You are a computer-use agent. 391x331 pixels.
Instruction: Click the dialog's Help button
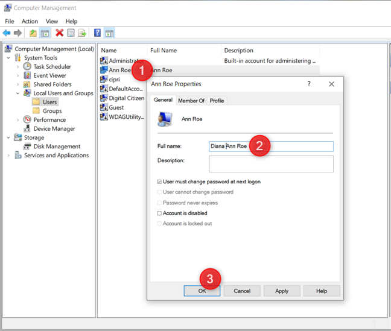click(x=322, y=291)
